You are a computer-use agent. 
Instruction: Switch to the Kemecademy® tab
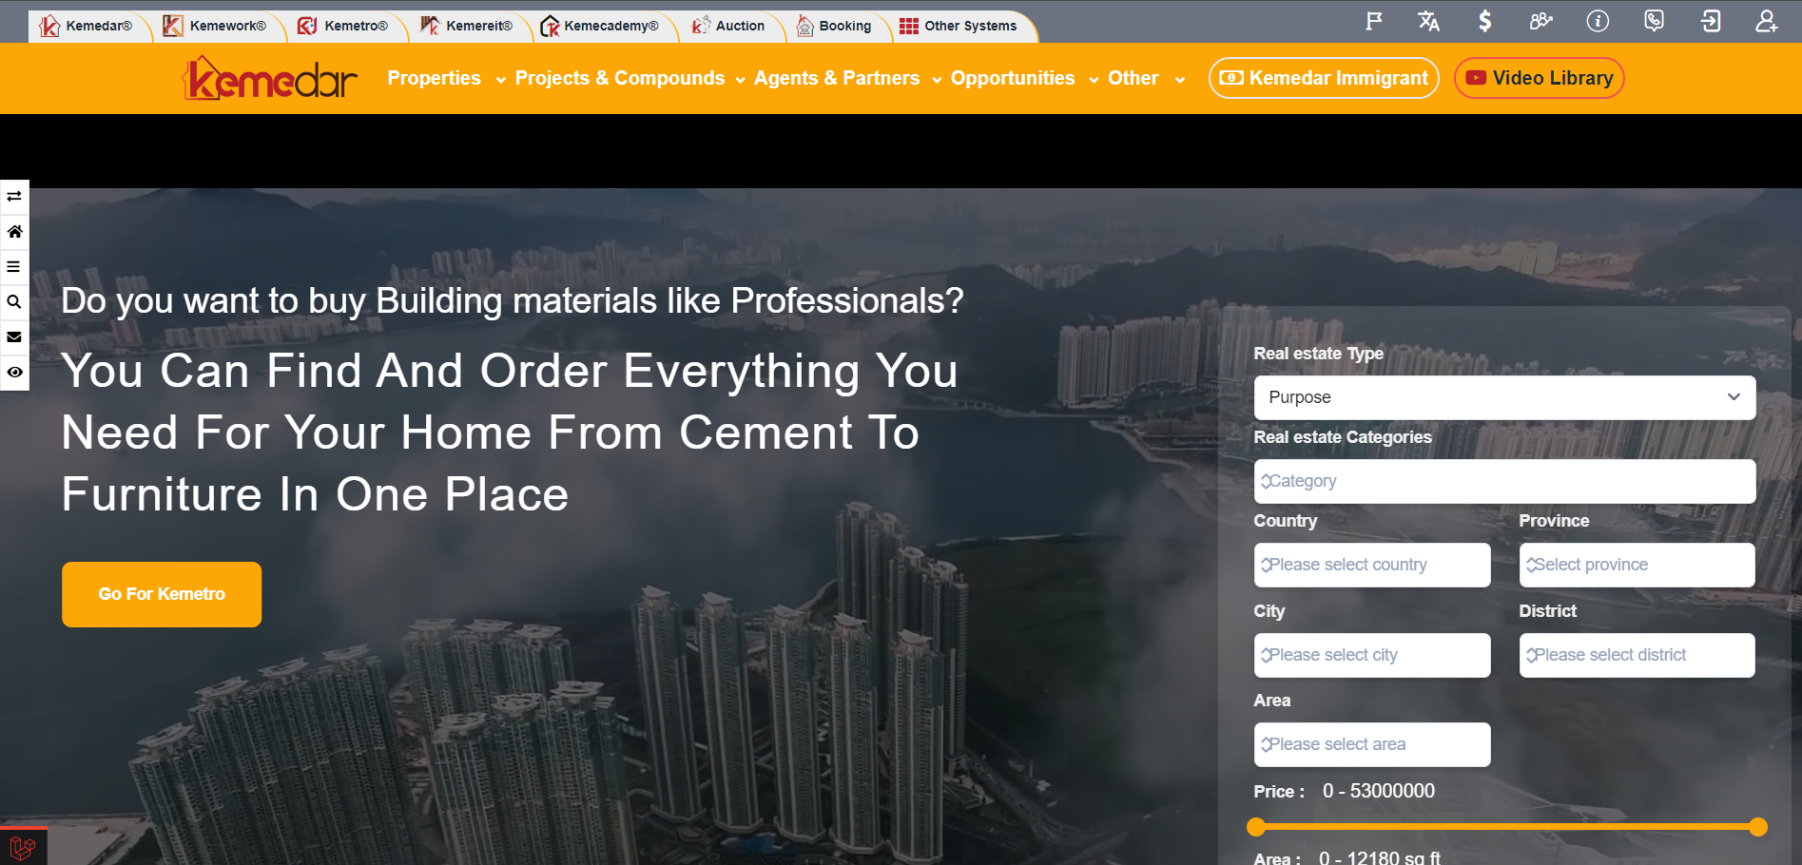pos(599,26)
